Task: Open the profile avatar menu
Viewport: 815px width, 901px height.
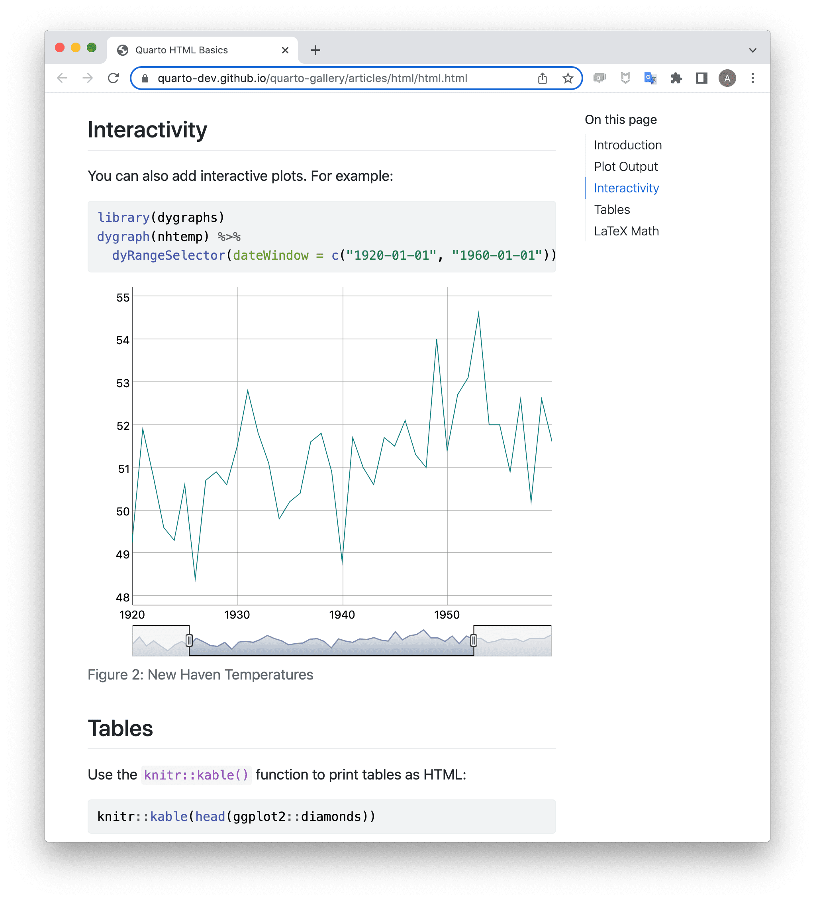Action: (x=727, y=78)
